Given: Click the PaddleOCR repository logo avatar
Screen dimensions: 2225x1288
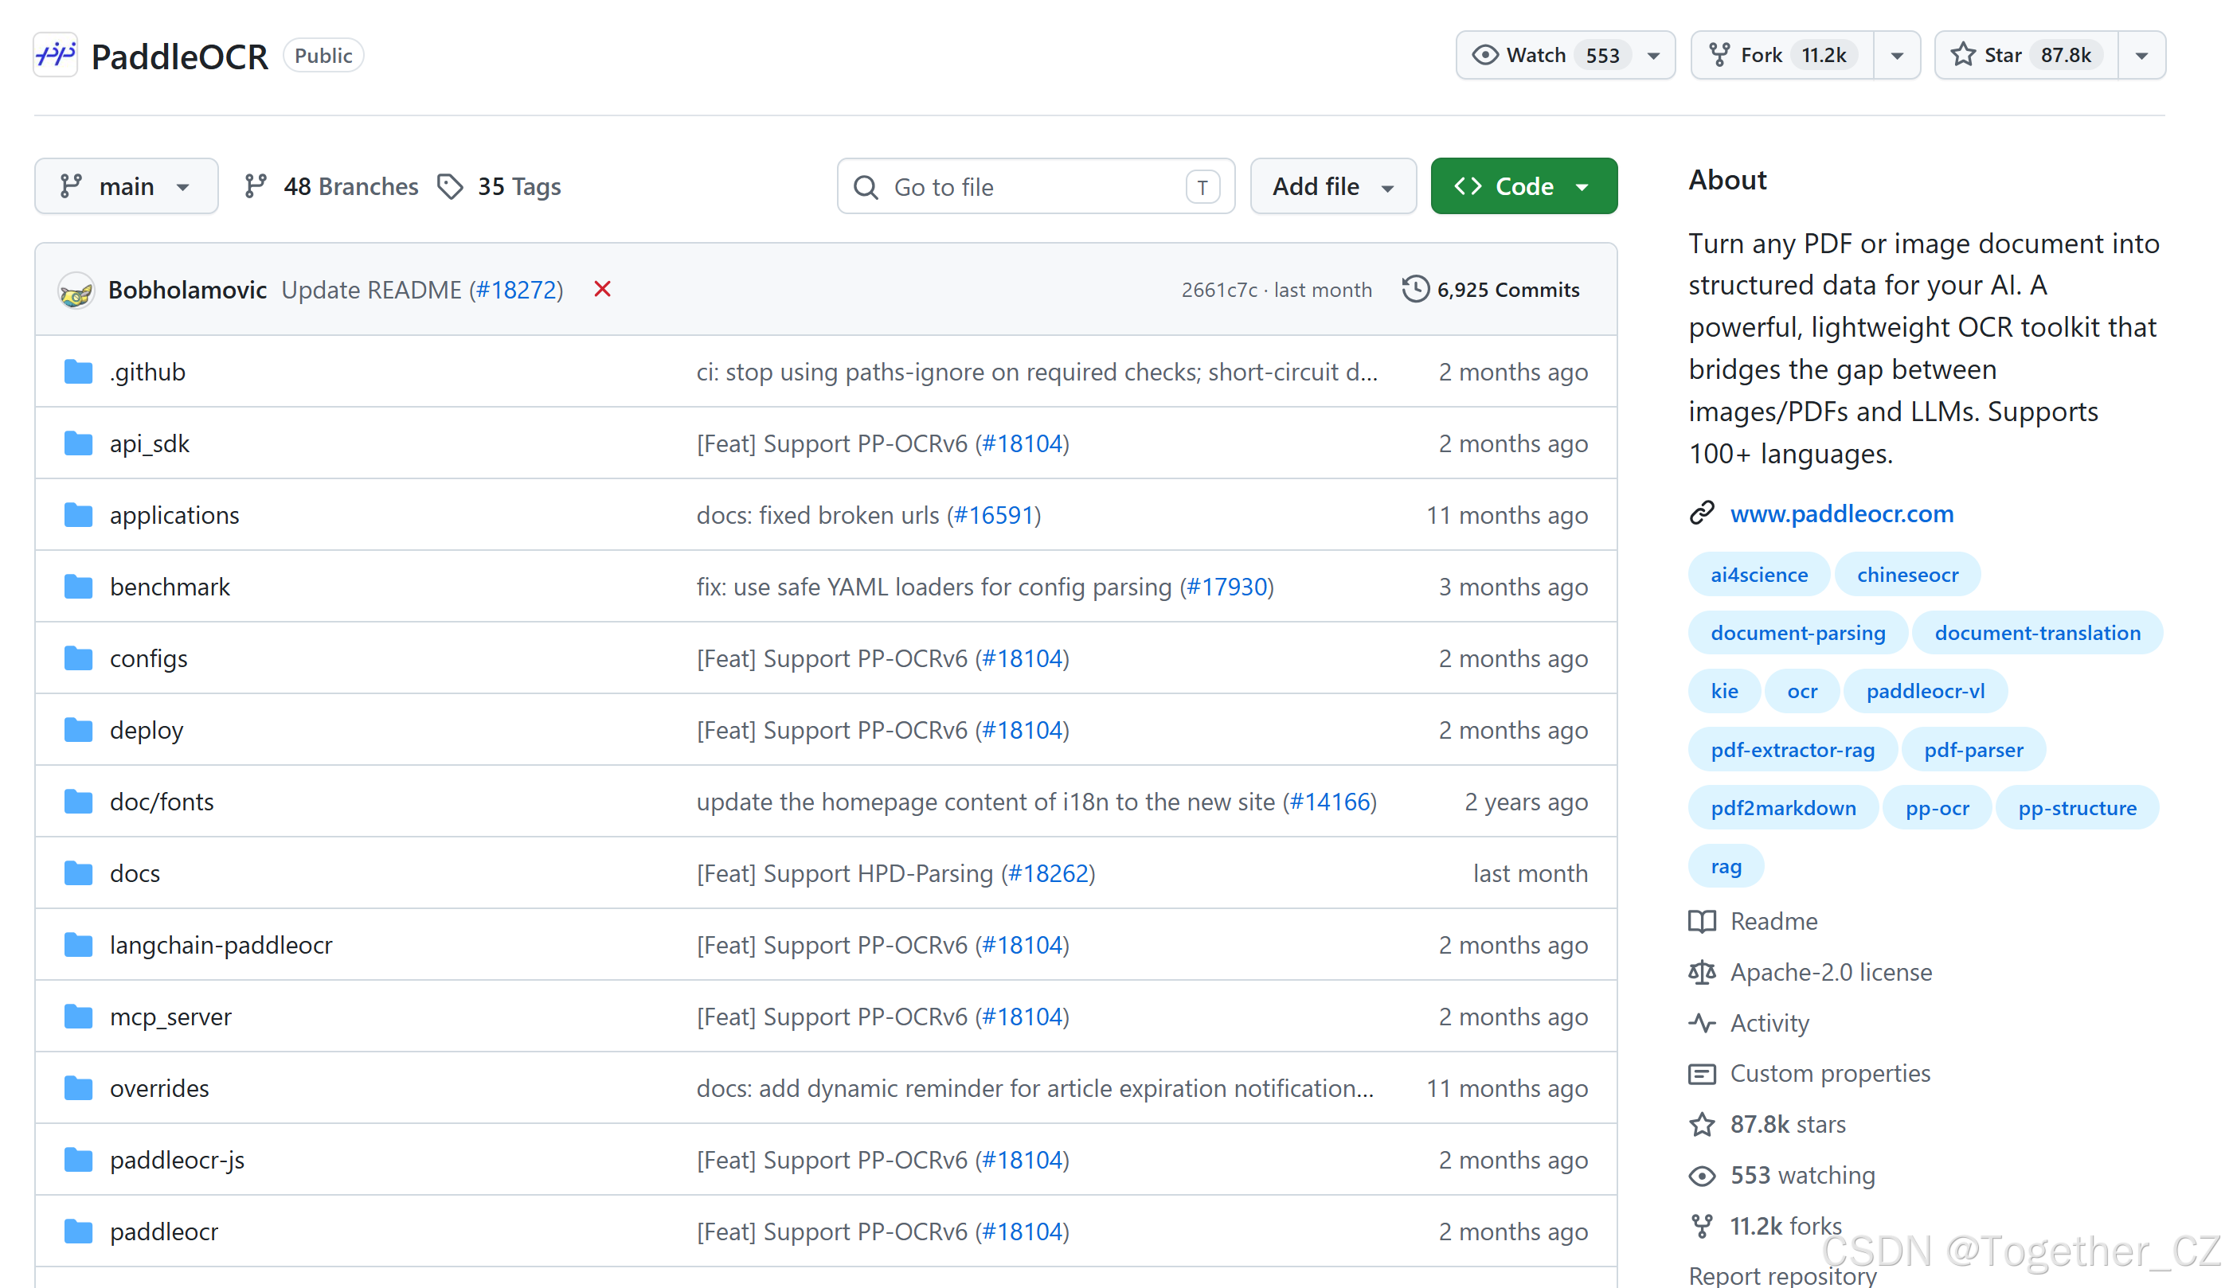Looking at the screenshot, I should click(x=56, y=55).
